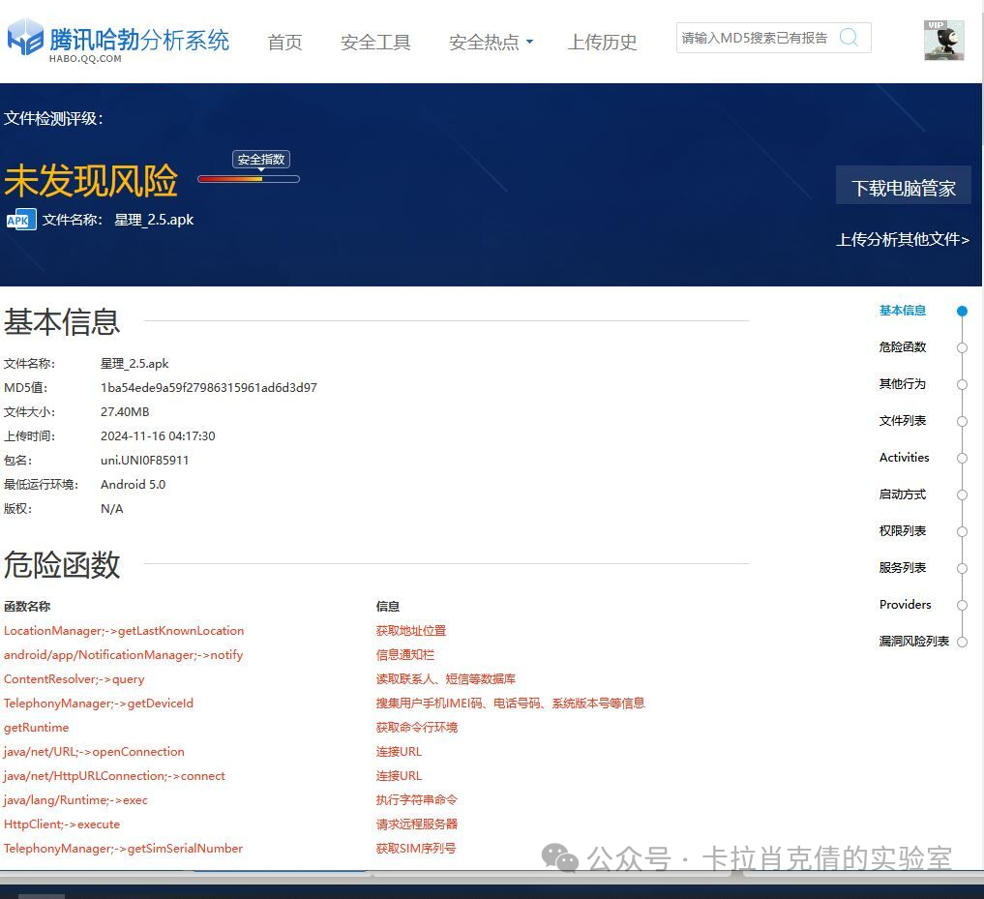Click the 漏洞风险列表 timeline dot
Viewport: 984px width, 899px height.
click(x=962, y=643)
